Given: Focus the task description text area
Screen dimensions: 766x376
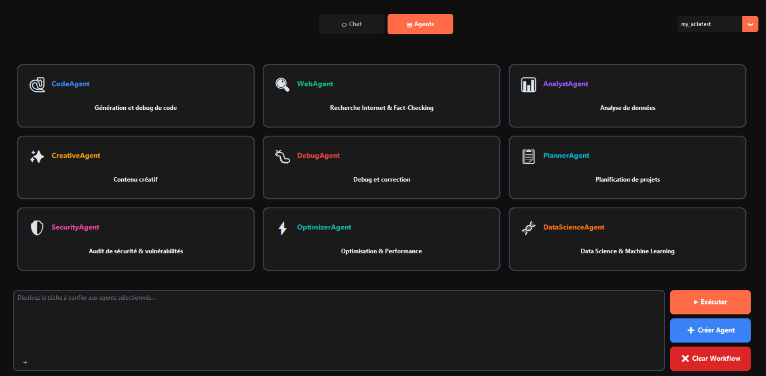Looking at the screenshot, I should coord(339,330).
